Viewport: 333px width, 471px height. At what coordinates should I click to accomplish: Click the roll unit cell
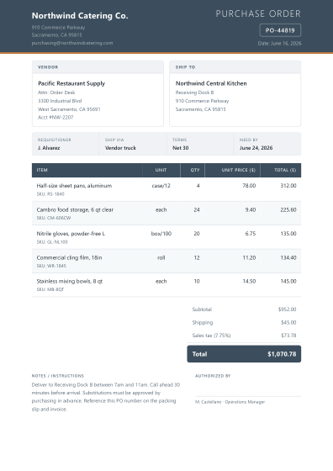coord(161,257)
